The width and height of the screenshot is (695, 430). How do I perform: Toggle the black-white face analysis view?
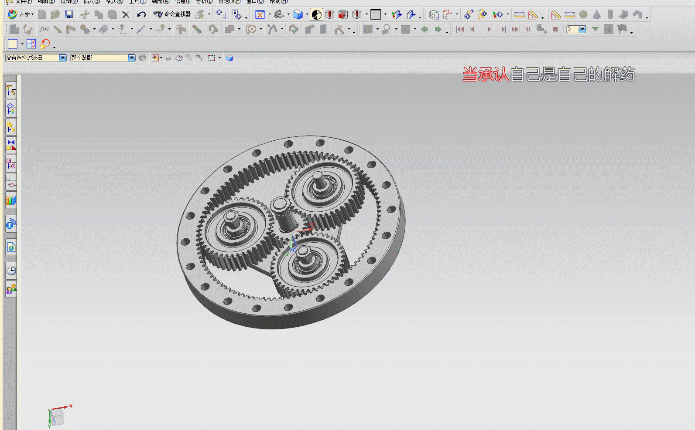tap(316, 15)
